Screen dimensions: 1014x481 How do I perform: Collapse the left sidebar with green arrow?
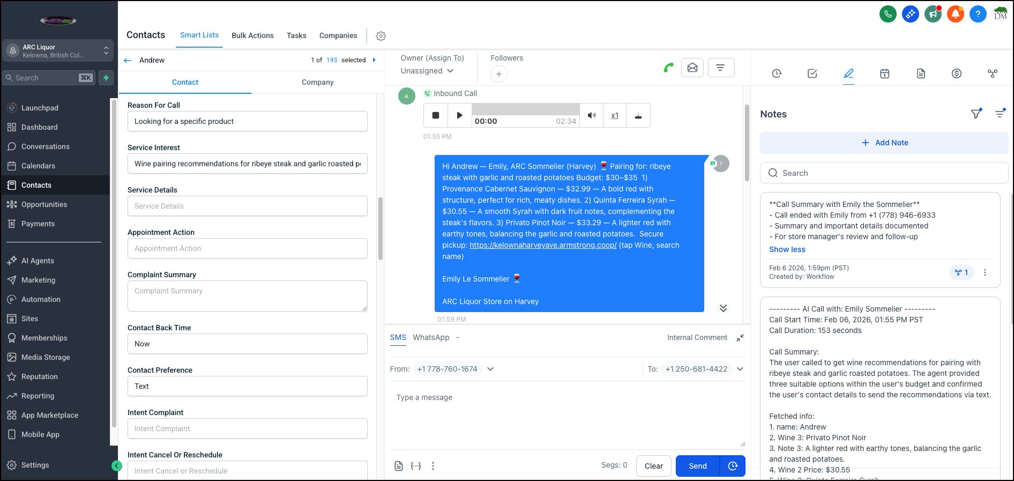[x=116, y=466]
